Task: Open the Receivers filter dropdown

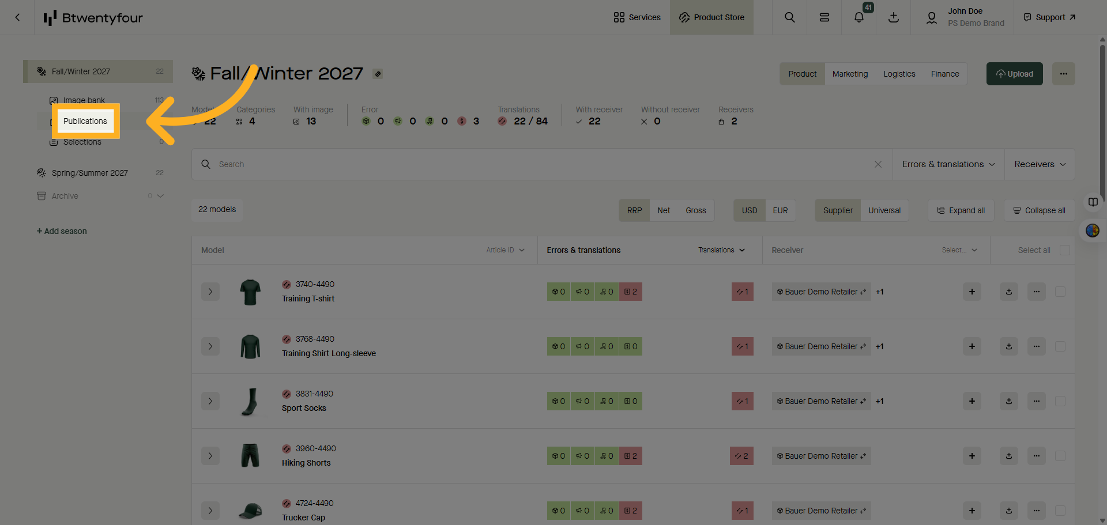Action: click(1040, 164)
